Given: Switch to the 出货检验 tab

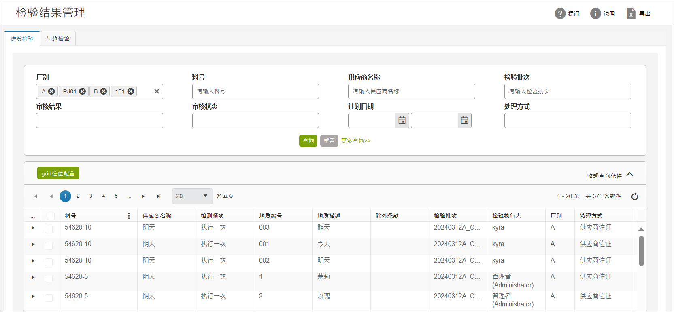Looking at the screenshot, I should [x=58, y=38].
